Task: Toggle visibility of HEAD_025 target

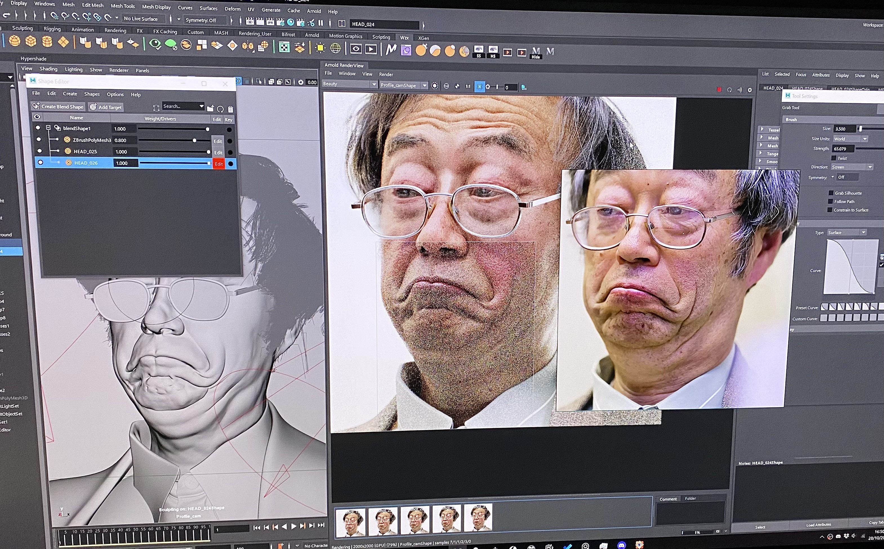Action: pyautogui.click(x=40, y=151)
